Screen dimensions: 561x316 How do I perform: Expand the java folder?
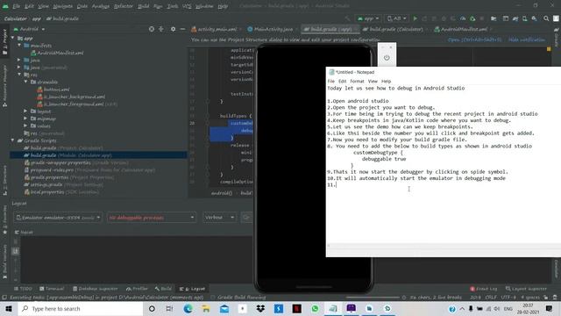(x=19, y=61)
